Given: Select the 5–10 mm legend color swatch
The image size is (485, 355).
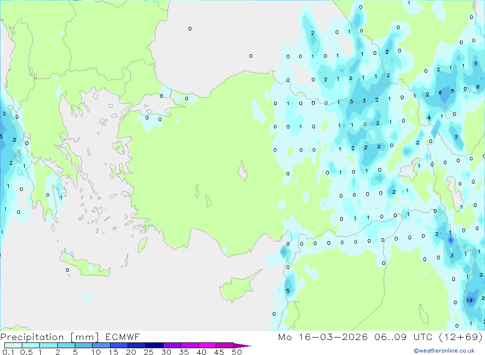Looking at the screenshot, I should [x=84, y=345].
